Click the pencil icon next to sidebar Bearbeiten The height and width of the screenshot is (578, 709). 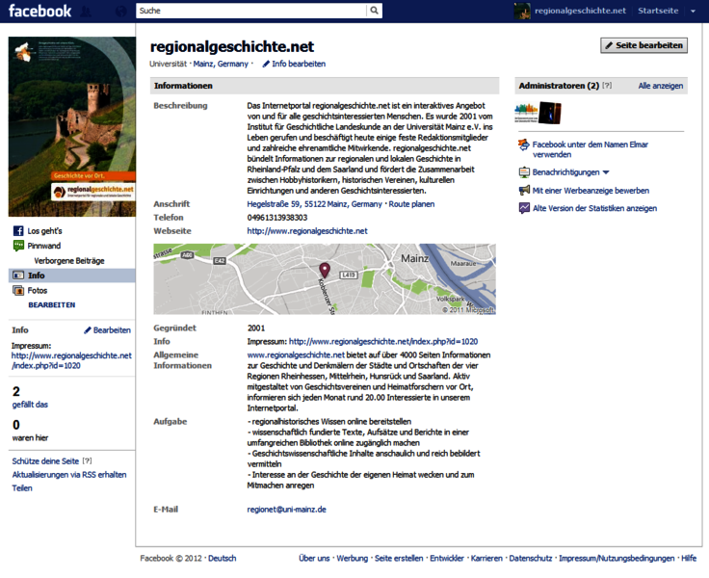coord(88,330)
